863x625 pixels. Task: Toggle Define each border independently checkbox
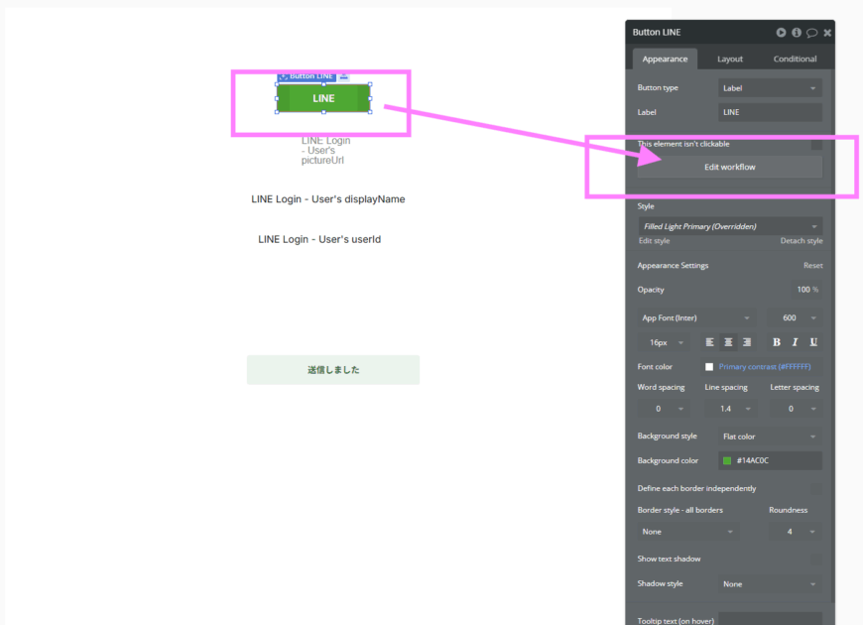point(816,489)
